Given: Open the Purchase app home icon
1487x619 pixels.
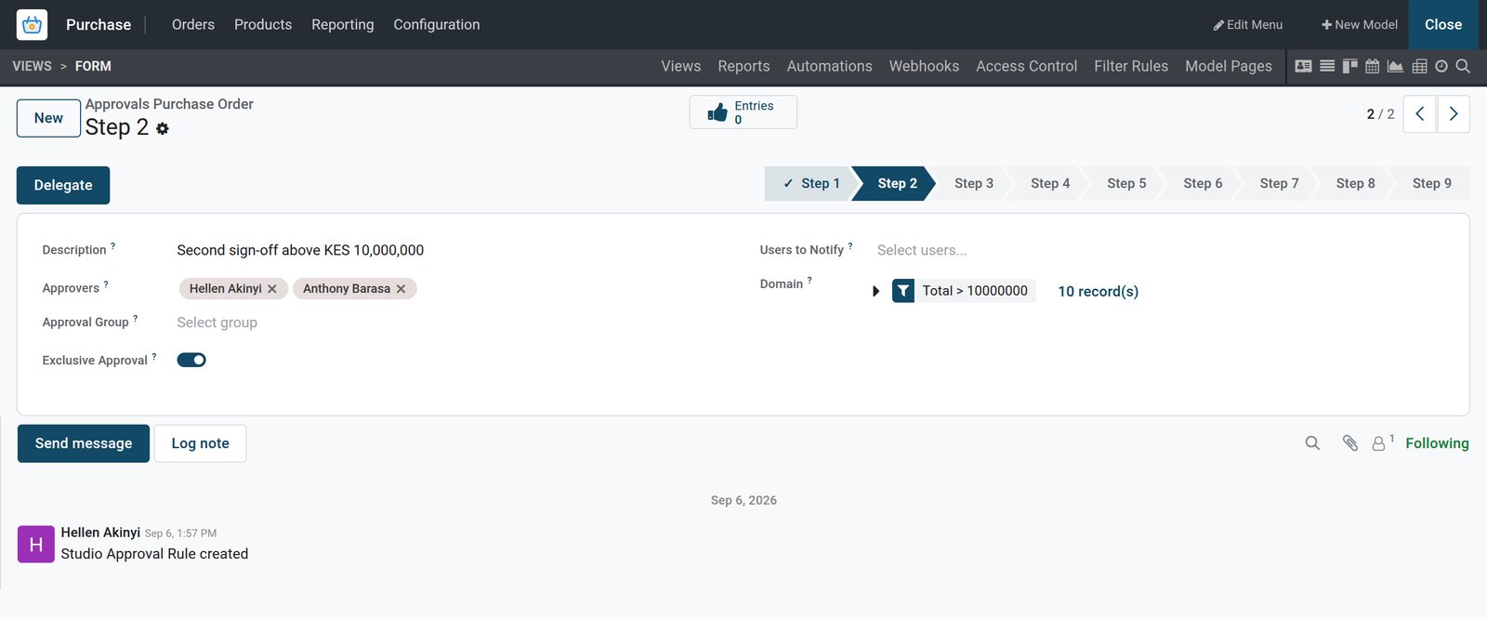Looking at the screenshot, I should [x=32, y=25].
